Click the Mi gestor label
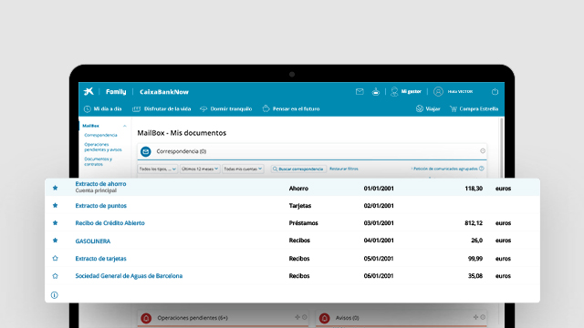The width and height of the screenshot is (584, 328). [411, 91]
